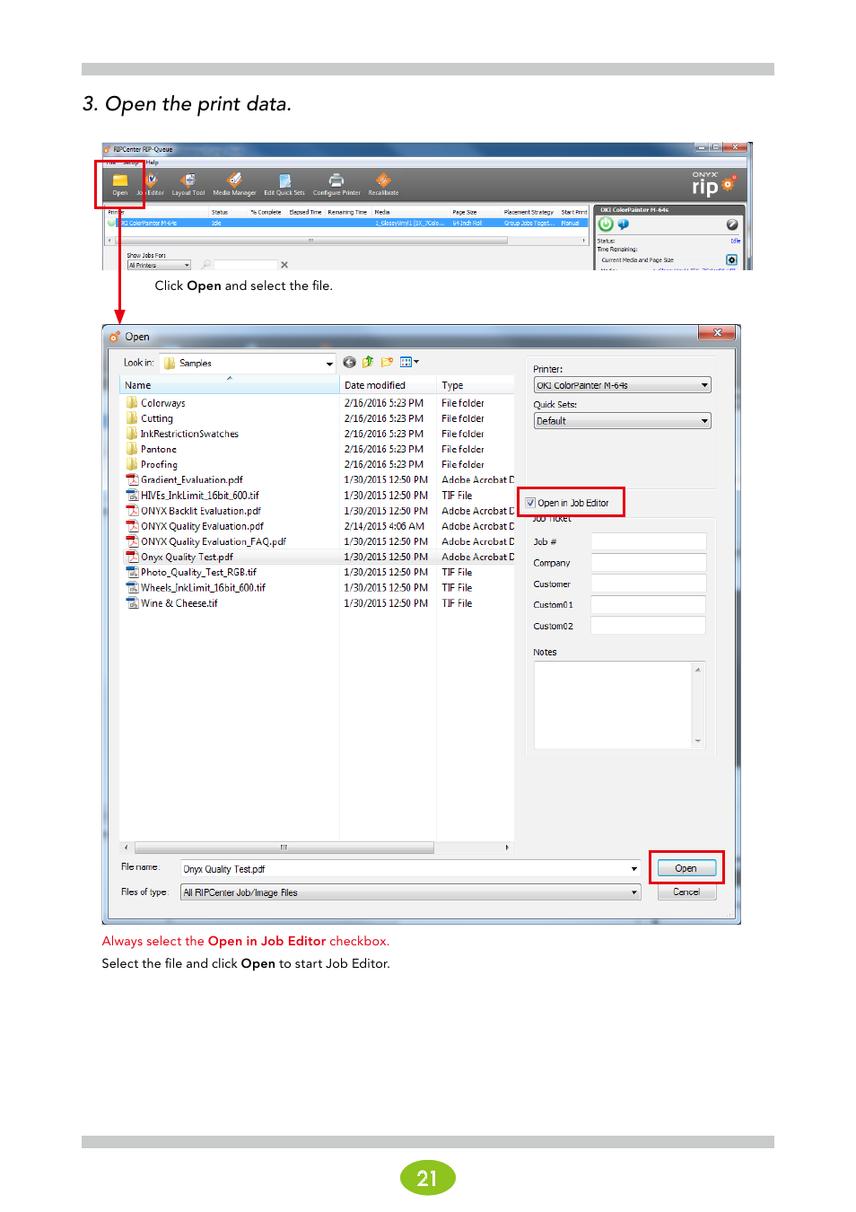Click the horizontal scrollbar in file list
Screen dimensions: 856x1212
coord(284,847)
